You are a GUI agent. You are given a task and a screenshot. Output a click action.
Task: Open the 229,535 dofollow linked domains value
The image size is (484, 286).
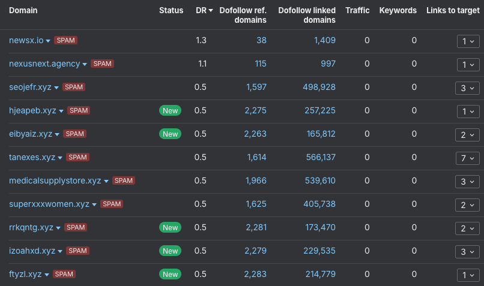[319, 251]
